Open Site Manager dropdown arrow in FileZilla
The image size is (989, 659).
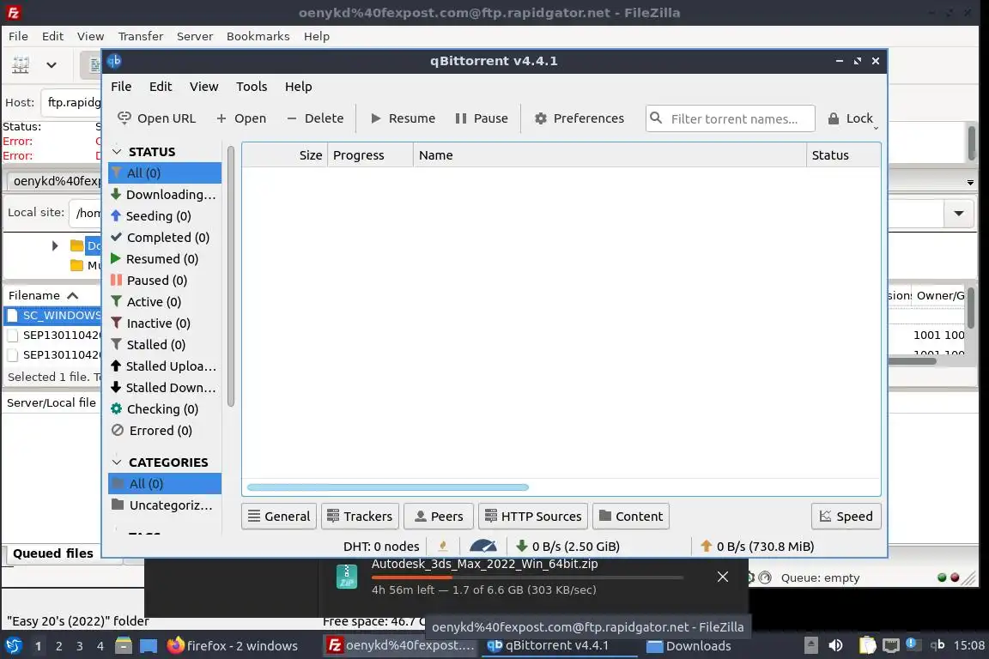(52, 65)
